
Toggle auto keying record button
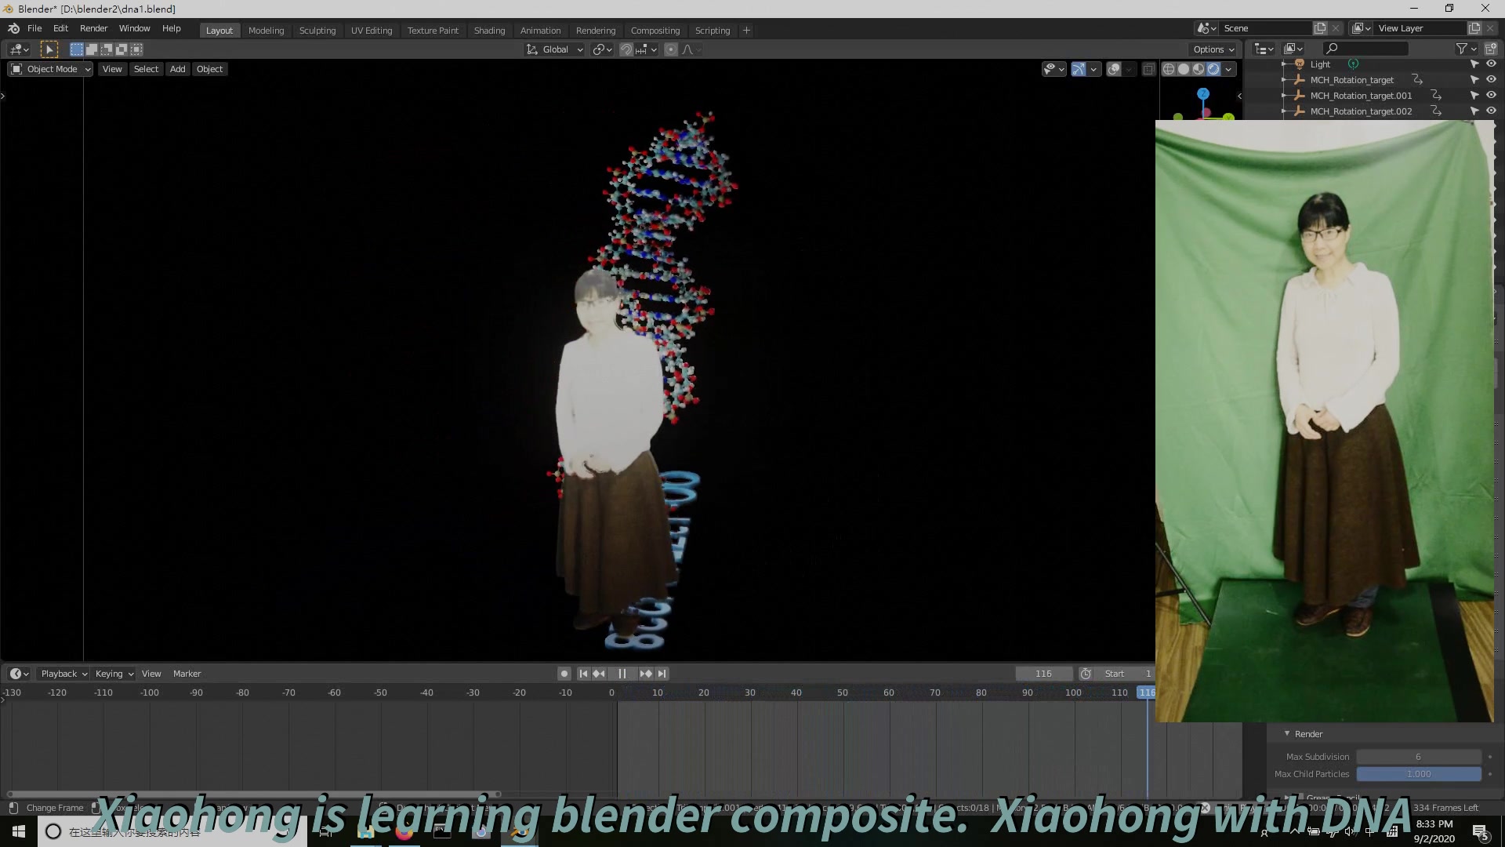click(x=564, y=674)
